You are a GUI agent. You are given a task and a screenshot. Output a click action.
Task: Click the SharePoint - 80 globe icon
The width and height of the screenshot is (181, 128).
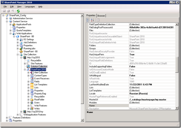point(18,36)
